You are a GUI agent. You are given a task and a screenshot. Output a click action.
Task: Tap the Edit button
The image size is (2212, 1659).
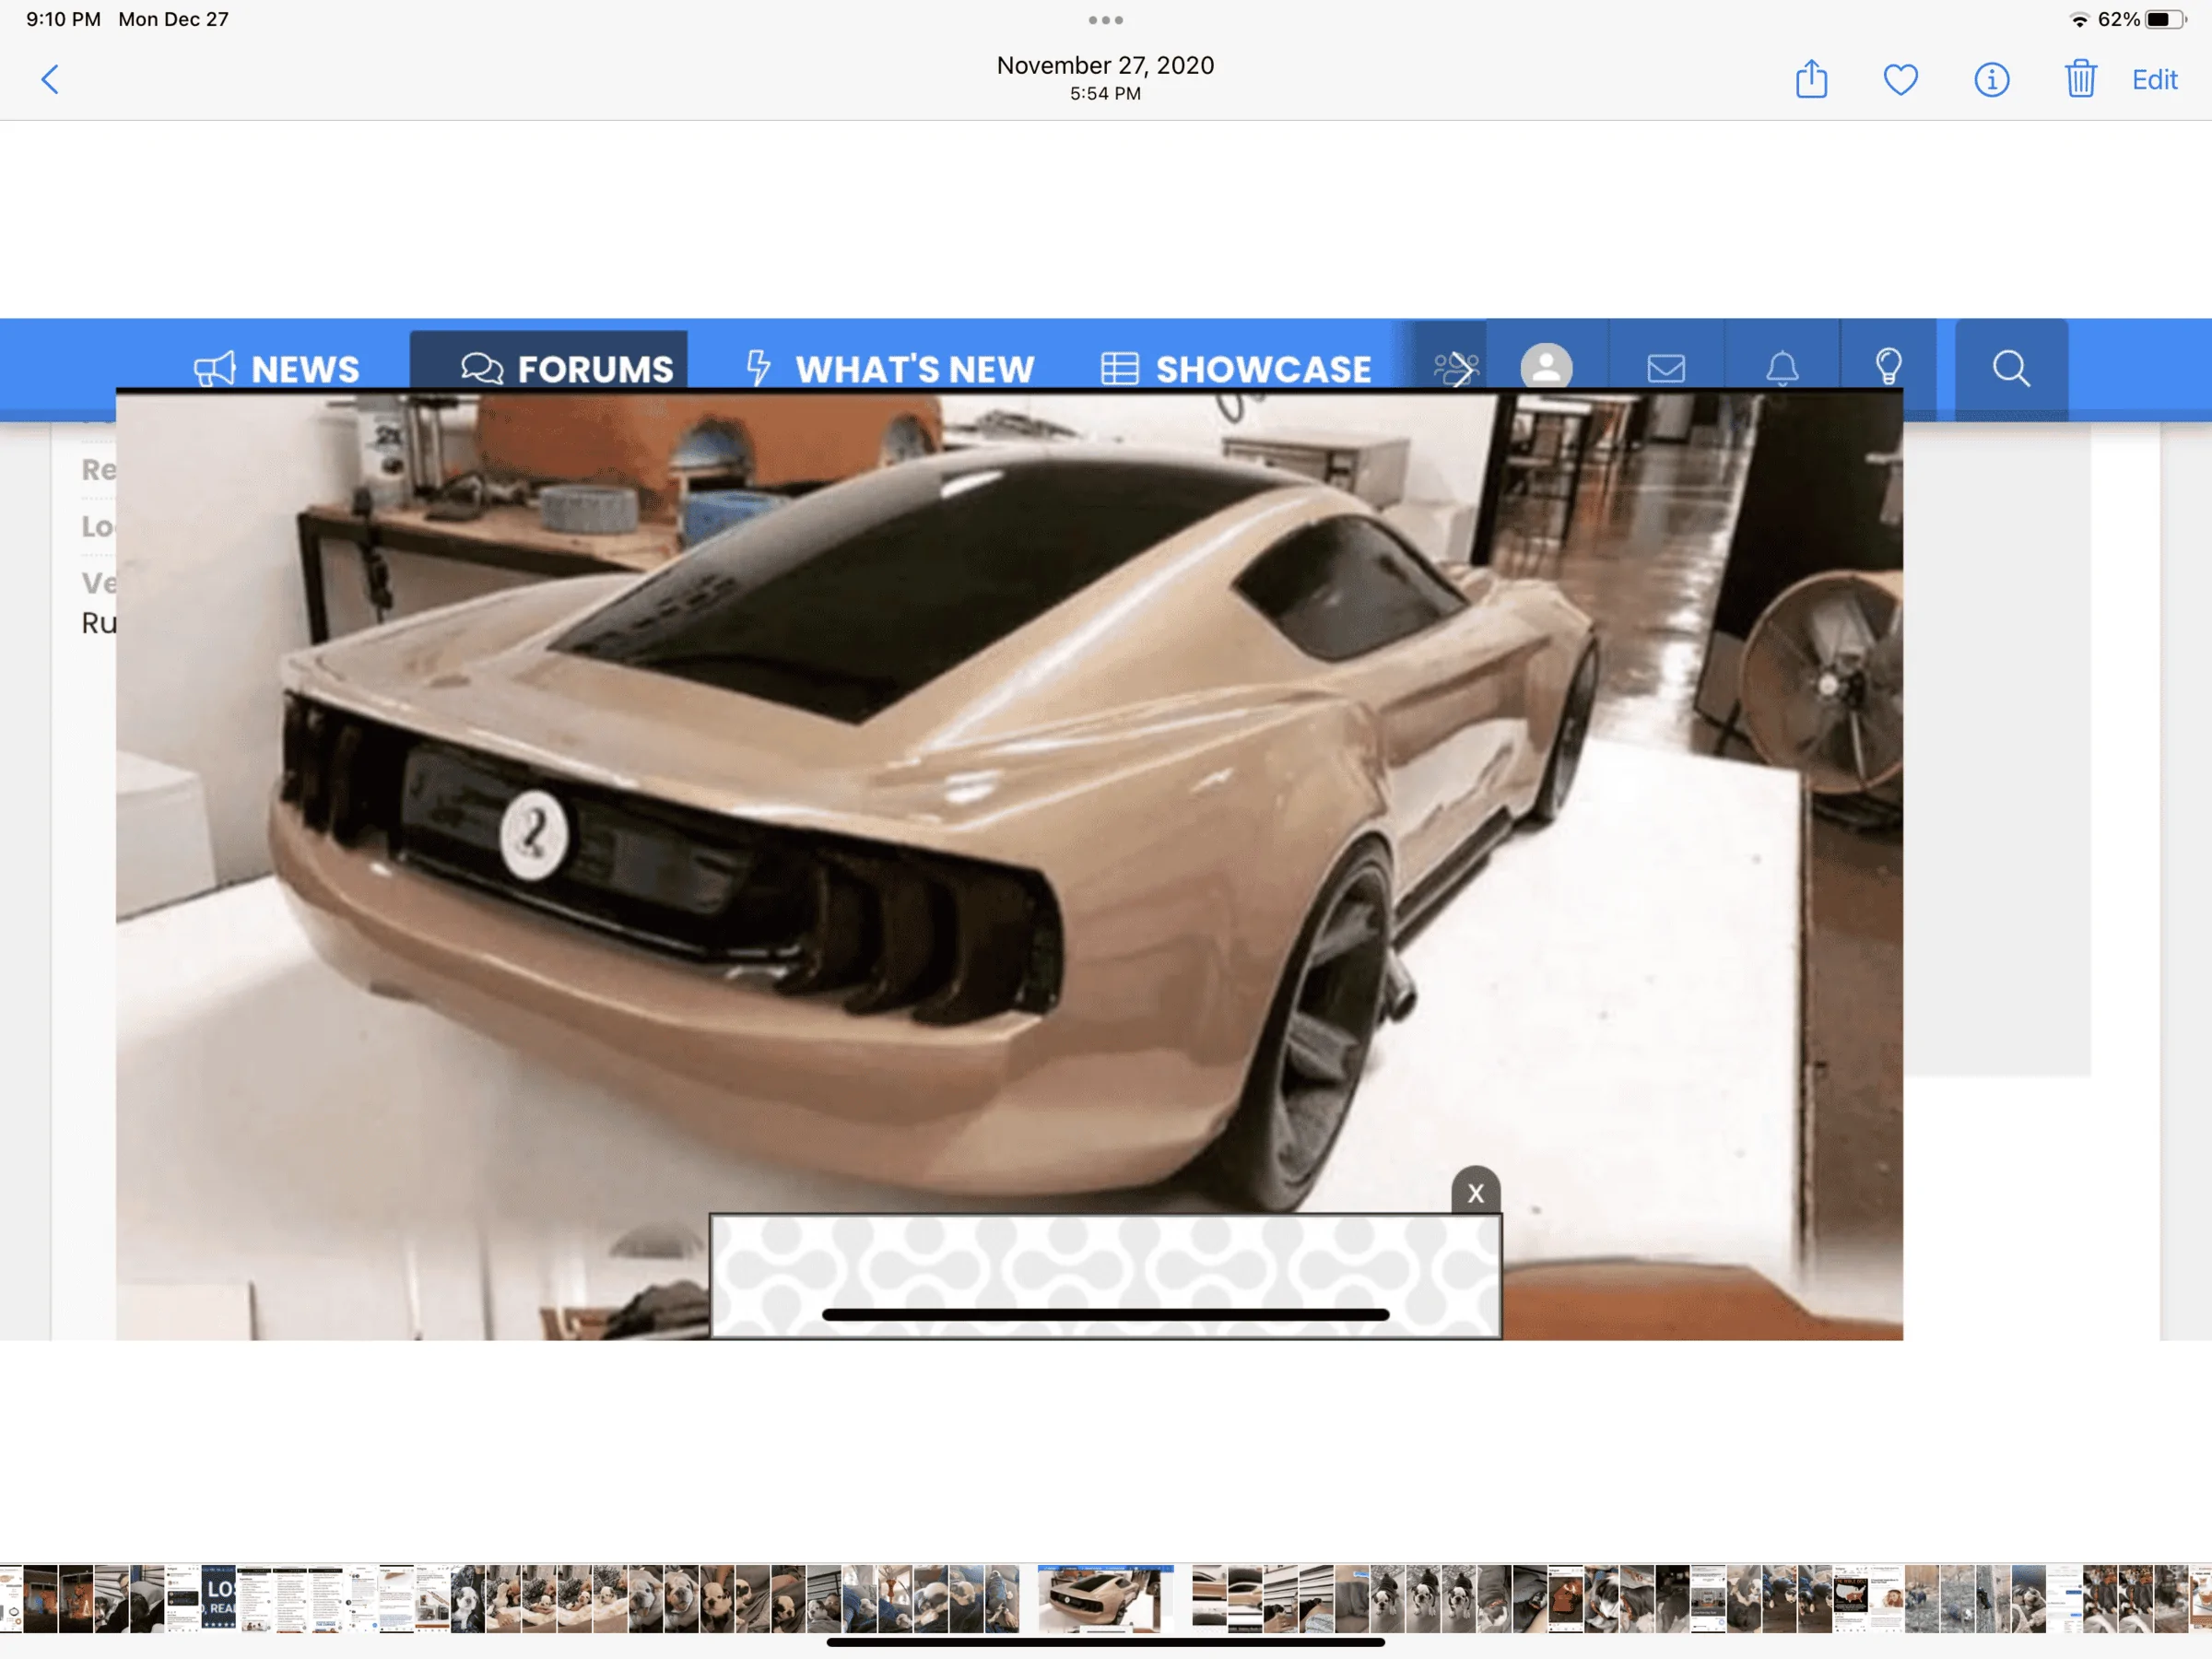pos(2154,80)
